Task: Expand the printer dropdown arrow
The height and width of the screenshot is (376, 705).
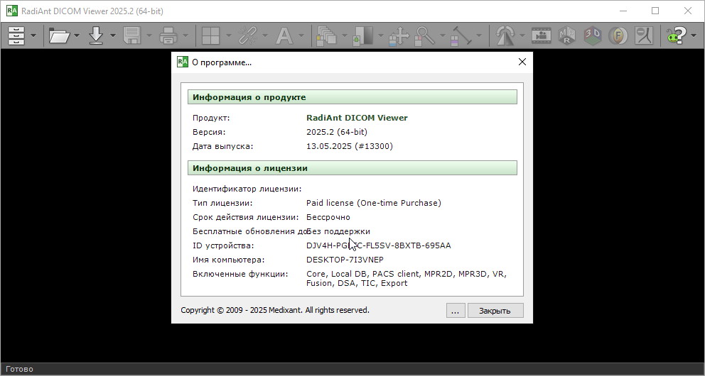Action: point(185,35)
